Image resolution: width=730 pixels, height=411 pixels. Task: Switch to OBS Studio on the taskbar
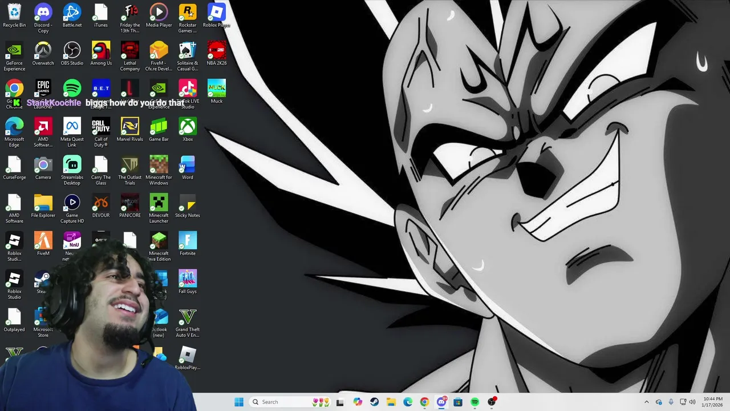point(492,402)
